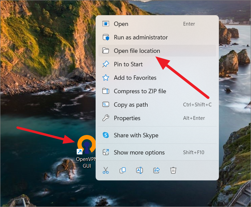This screenshot has height=207, width=251.
Task: Choose Add to Favorites
Action: tap(157, 78)
